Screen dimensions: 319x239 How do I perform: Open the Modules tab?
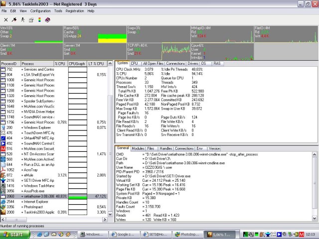(x=138, y=148)
